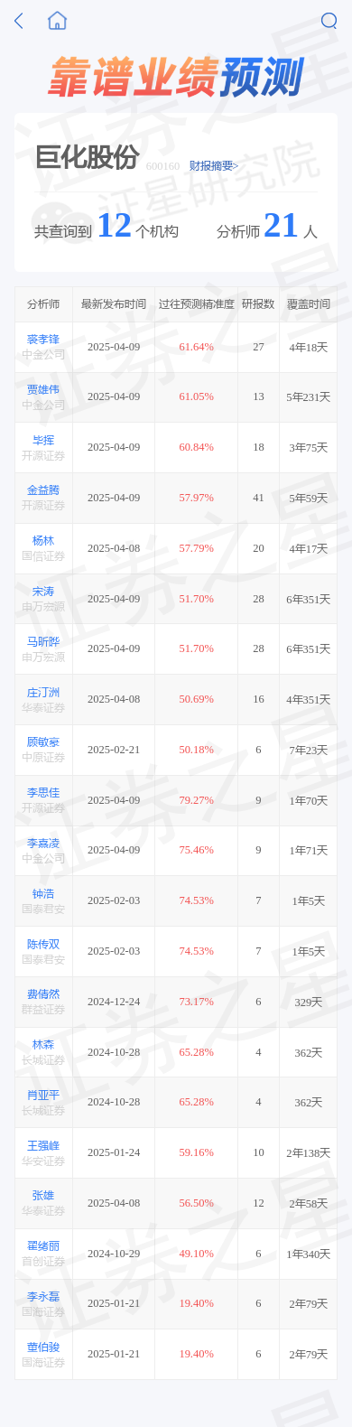Open analyst 费倩然 profile
The width and height of the screenshot is (352, 1427).
(43, 994)
